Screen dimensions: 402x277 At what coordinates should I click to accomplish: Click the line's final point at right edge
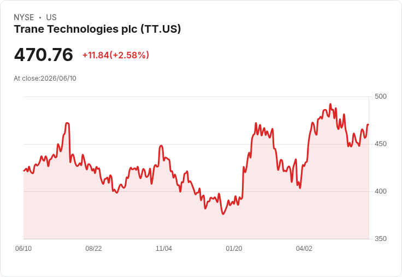coord(368,125)
